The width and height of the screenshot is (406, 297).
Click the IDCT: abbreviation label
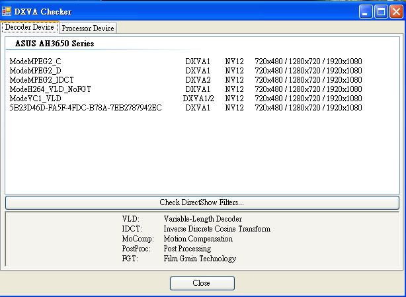(x=132, y=229)
